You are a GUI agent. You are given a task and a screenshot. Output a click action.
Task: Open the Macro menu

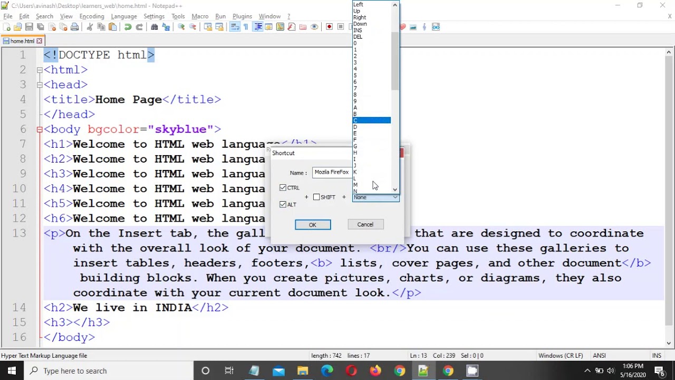[200, 16]
